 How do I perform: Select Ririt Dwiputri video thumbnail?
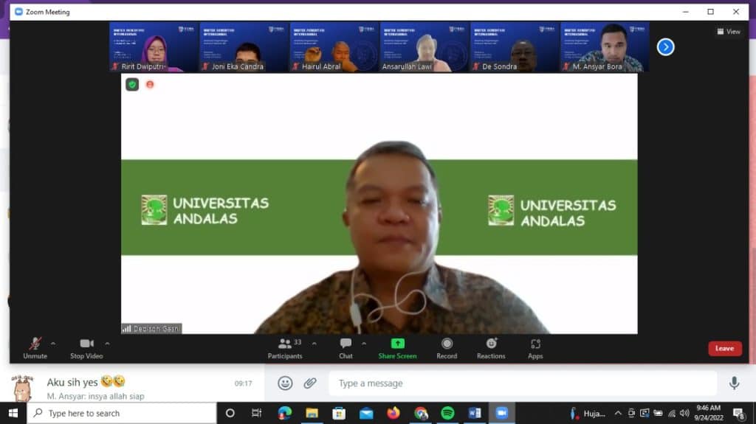coord(154,47)
